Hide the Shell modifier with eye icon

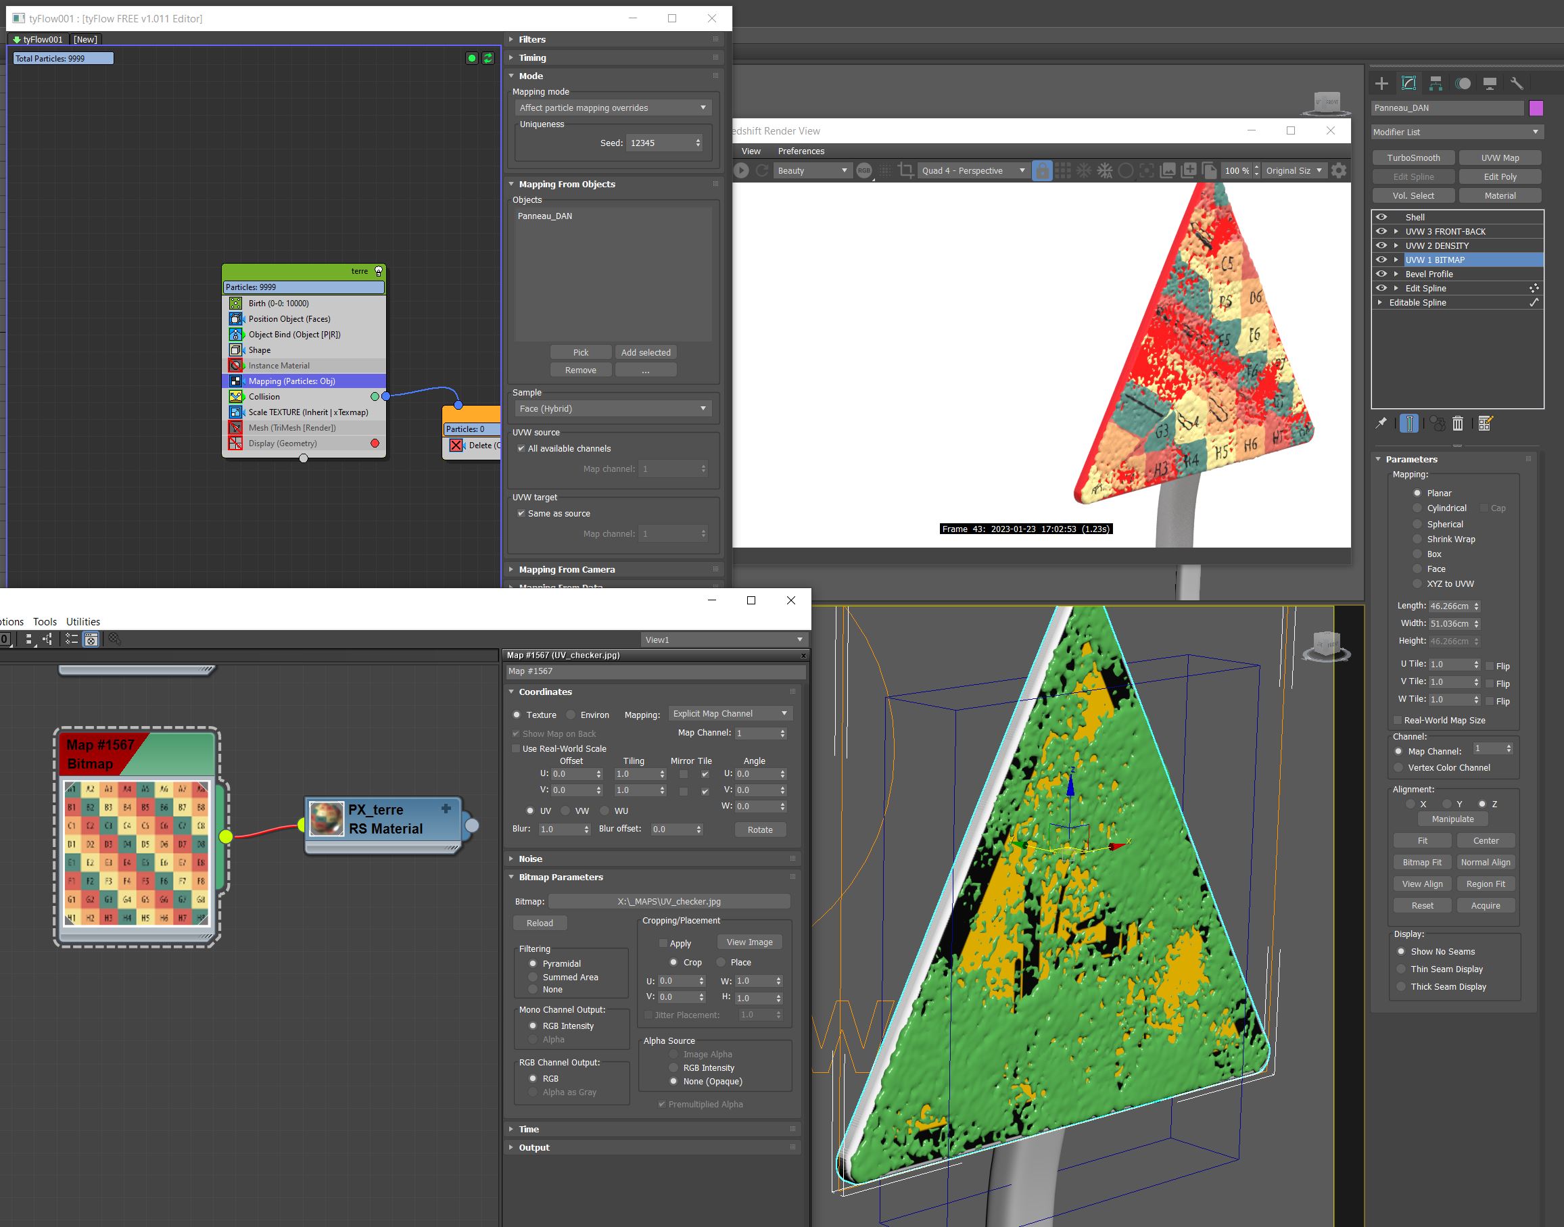pos(1381,217)
